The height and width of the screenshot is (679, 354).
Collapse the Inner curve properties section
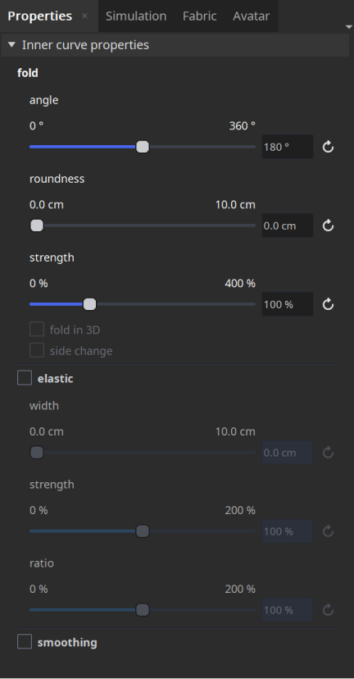11,44
